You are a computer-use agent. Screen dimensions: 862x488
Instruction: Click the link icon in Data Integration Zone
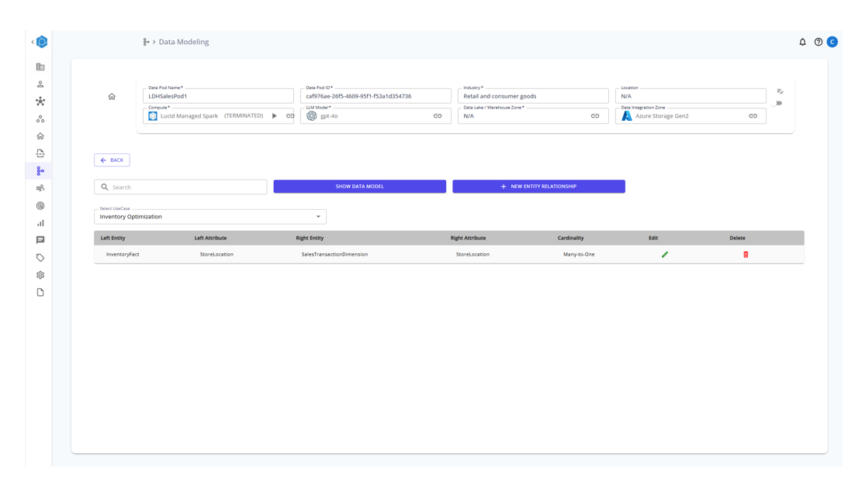pyautogui.click(x=753, y=116)
